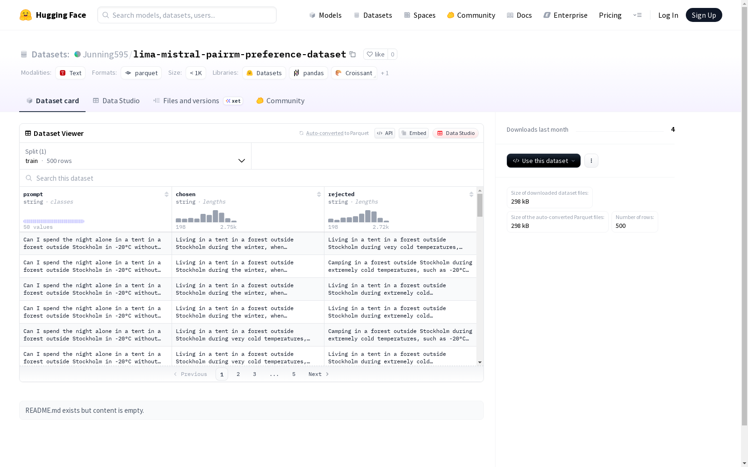Click Log In
The image size is (748, 467).
pos(668,15)
